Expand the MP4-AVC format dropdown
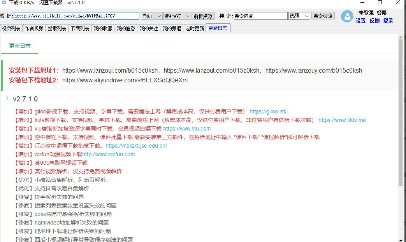The height and width of the screenshot is (242, 406). tap(177, 16)
